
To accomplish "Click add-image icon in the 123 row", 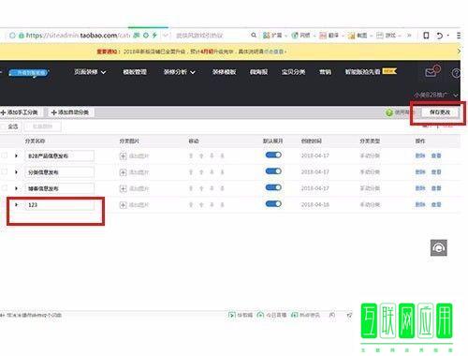I will pyautogui.click(x=123, y=205).
